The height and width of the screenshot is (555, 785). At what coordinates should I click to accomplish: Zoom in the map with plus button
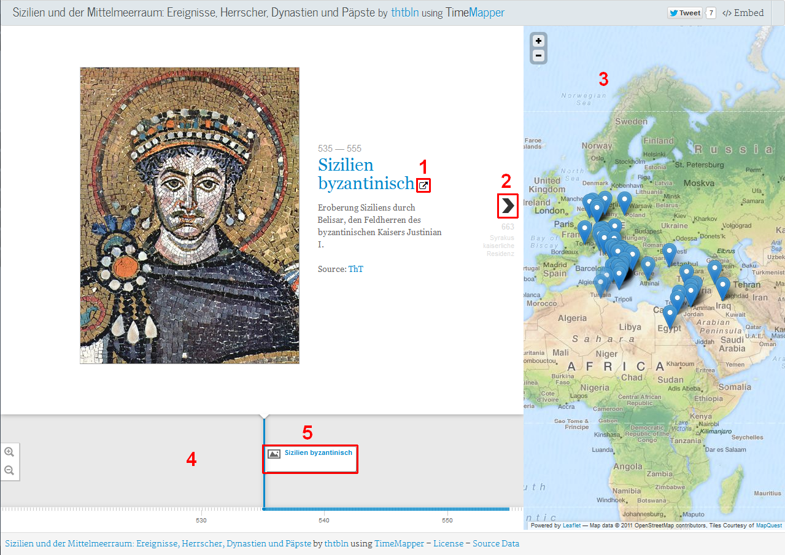pos(538,41)
